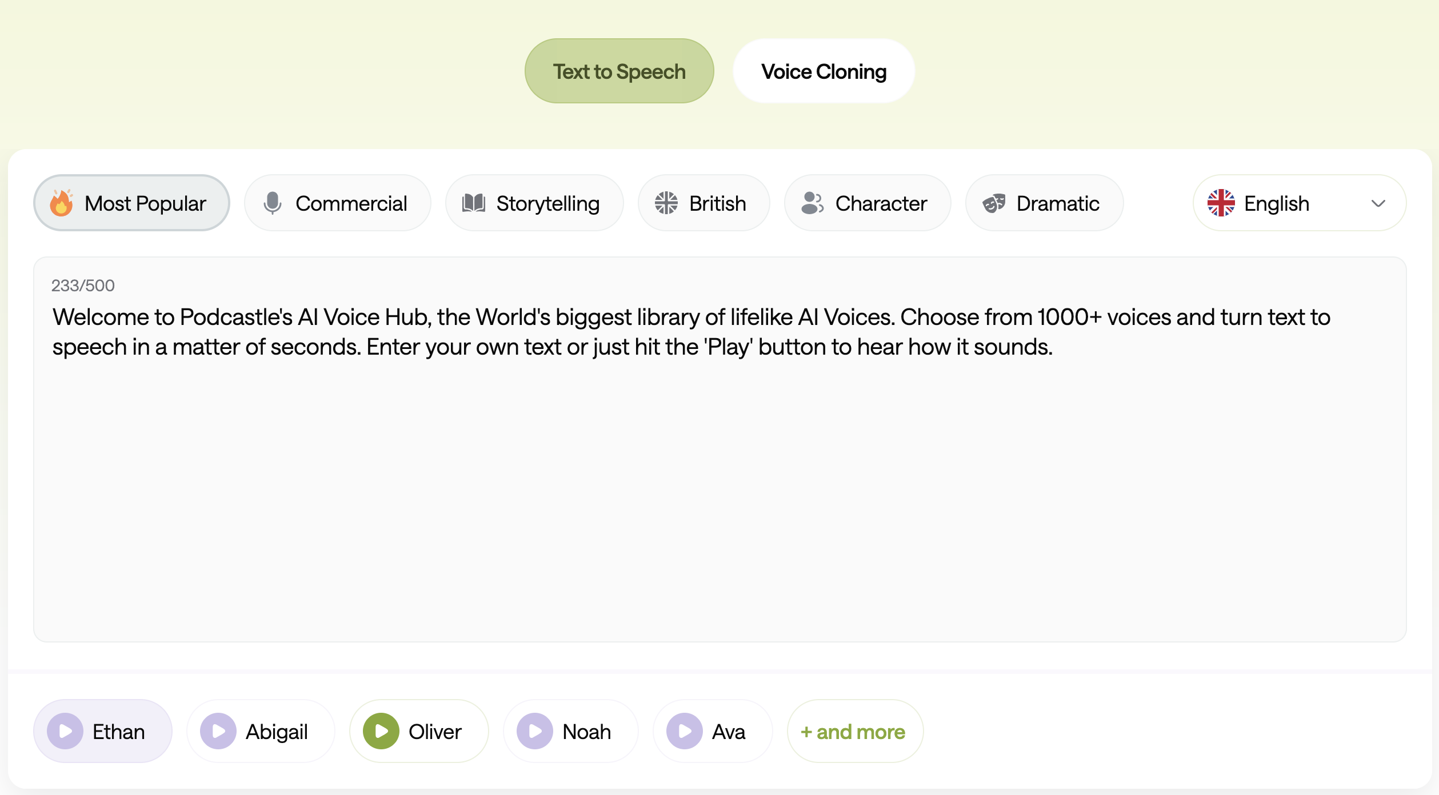Choose the Oliver voice name
The image size is (1439, 795).
435,732
